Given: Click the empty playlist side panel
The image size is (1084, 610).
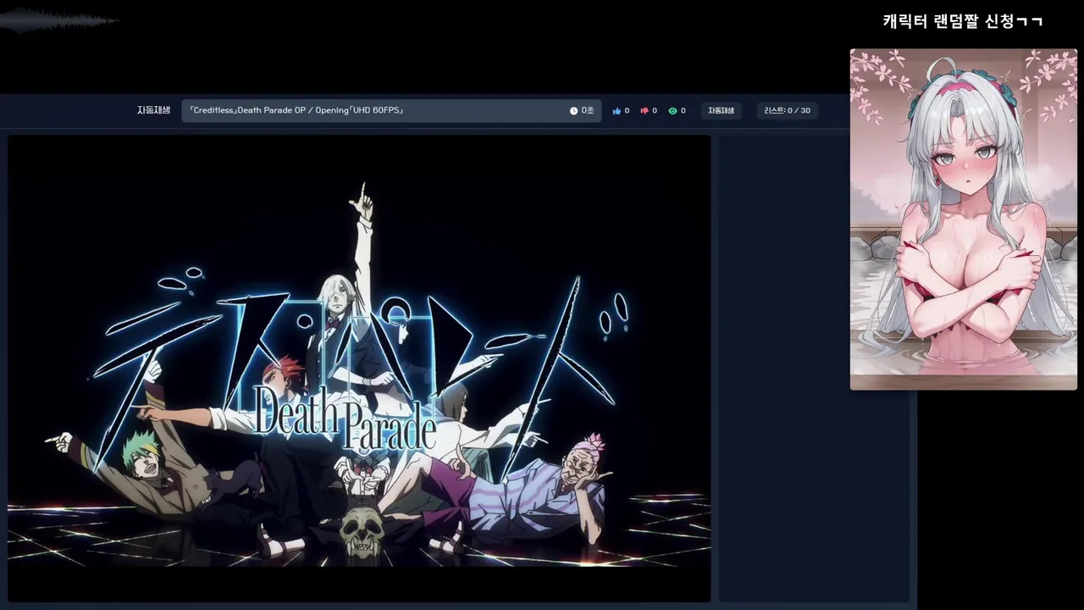Looking at the screenshot, I should [x=814, y=369].
